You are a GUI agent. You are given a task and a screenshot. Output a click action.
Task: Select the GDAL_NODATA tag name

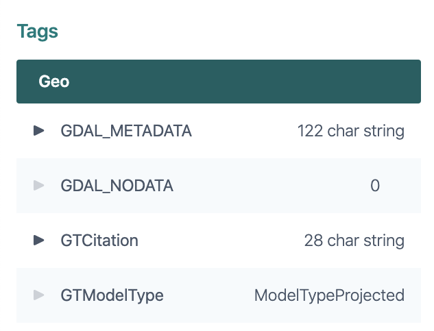[x=117, y=186]
